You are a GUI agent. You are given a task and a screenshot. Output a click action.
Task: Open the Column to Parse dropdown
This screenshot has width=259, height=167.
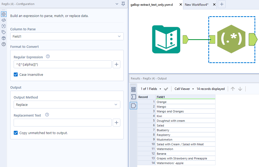point(67,36)
